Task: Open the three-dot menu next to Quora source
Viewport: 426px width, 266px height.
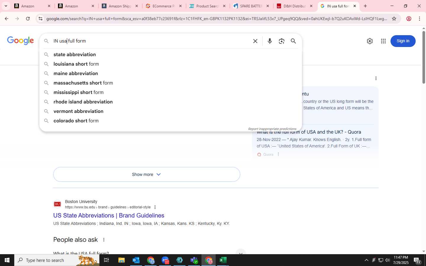Action: [278, 154]
